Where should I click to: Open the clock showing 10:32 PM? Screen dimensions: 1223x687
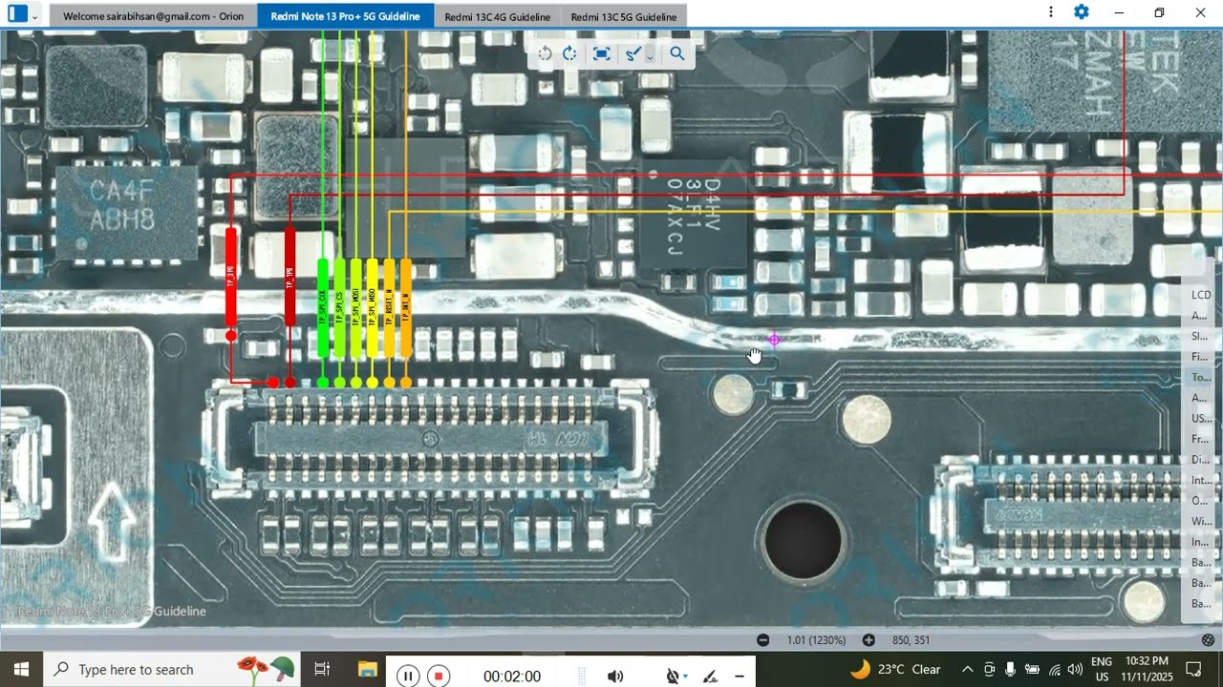pyautogui.click(x=1147, y=669)
